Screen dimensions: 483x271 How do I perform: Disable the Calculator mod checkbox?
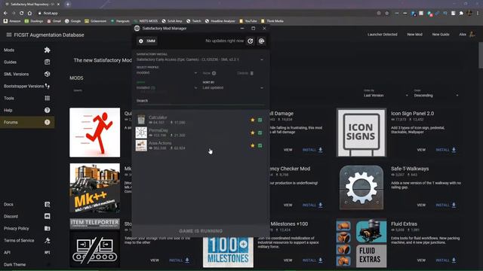(x=260, y=120)
